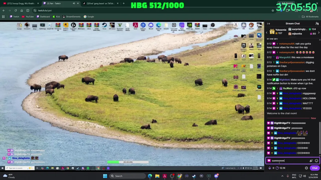The width and height of the screenshot is (321, 180).
Task: Open the Kick bookmark
Action: (x=56, y=17)
